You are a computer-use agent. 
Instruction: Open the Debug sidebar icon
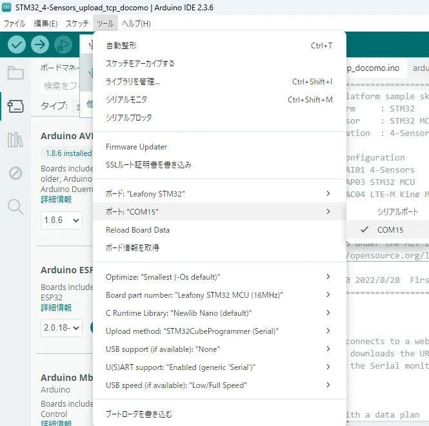click(x=15, y=173)
